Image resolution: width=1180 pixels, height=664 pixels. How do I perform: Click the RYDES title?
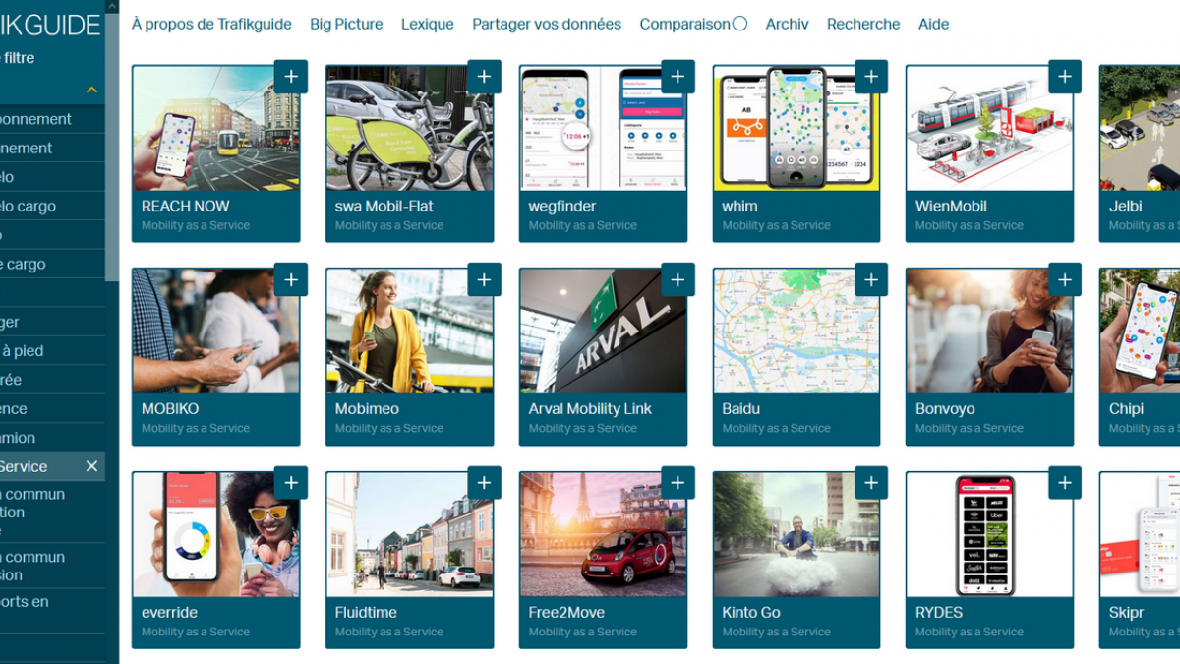(x=939, y=612)
